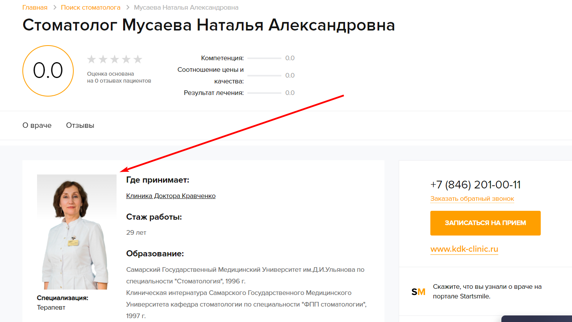Click the Компетенция rating bar

pos(264,58)
